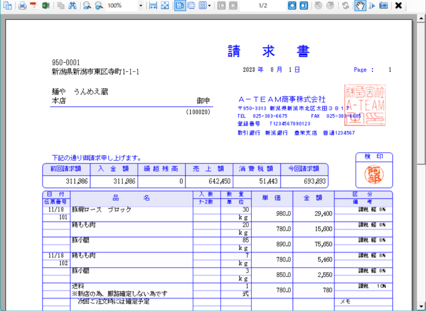
Task: Click the customer code (100020)
Action: coord(198,112)
